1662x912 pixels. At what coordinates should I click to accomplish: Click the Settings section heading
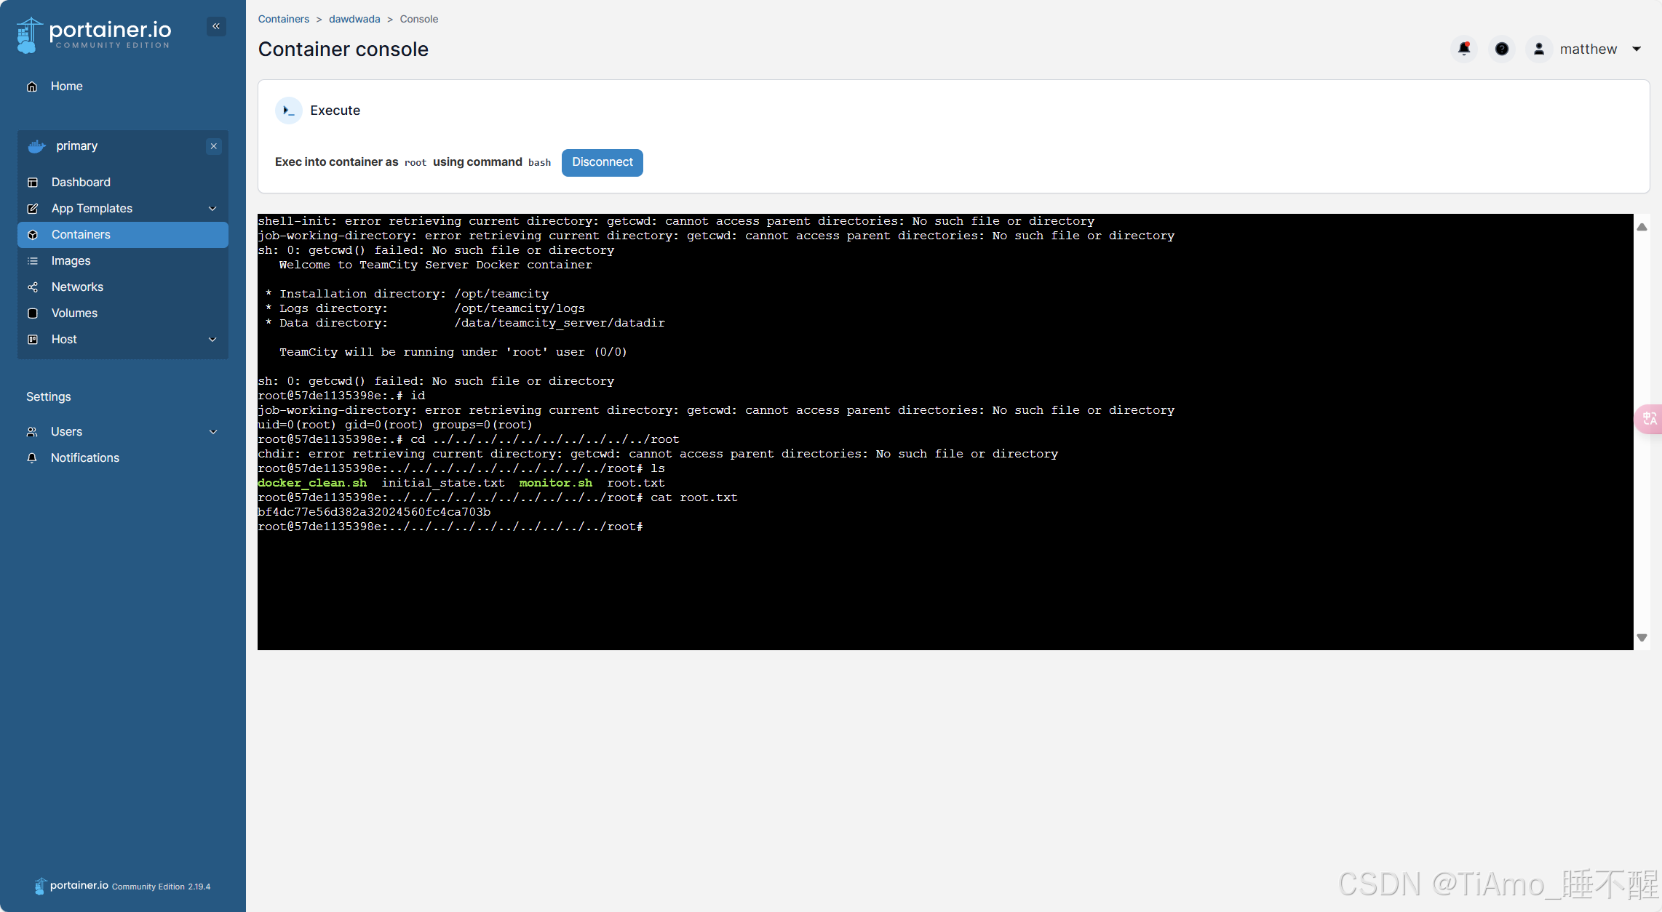pos(49,397)
